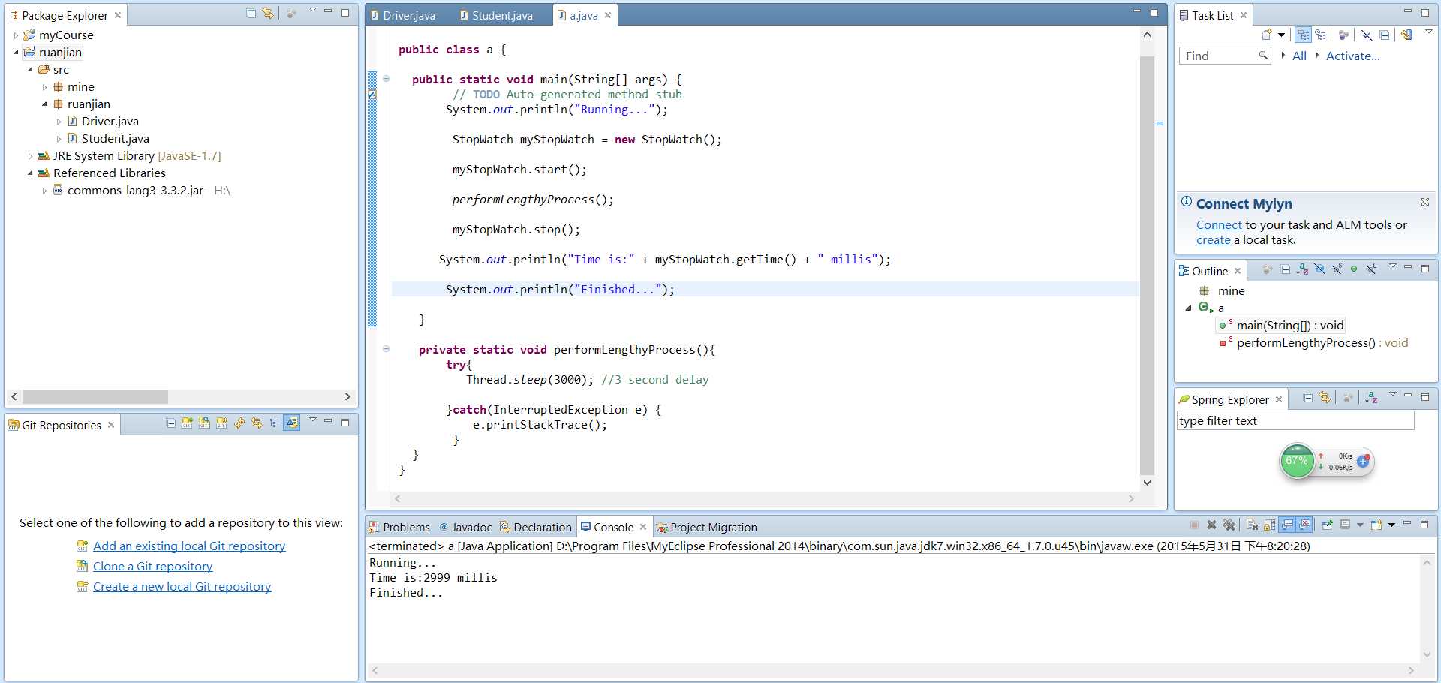This screenshot has width=1441, height=683.
Task: Select performLengthyProcess() in Outline
Action: click(x=1313, y=342)
